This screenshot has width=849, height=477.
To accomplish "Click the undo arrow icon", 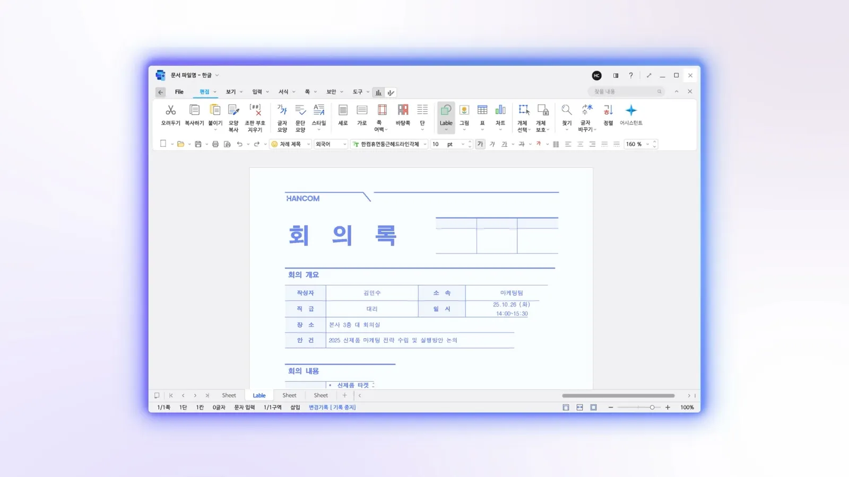I will 239,144.
